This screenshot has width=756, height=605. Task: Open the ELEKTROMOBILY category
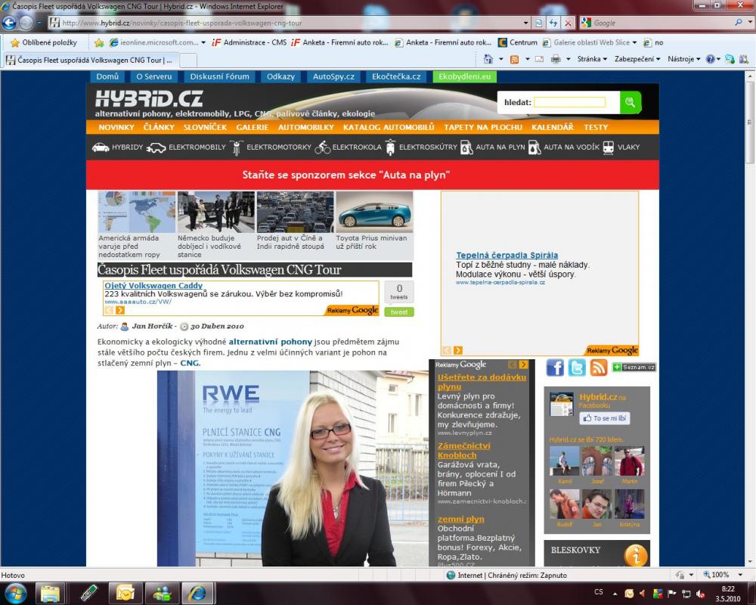tap(186, 147)
